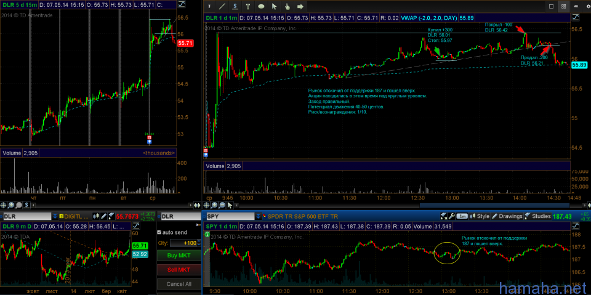Click order panel DLR symbol field
Viewport: 591px width, 295px height.
(x=181, y=216)
